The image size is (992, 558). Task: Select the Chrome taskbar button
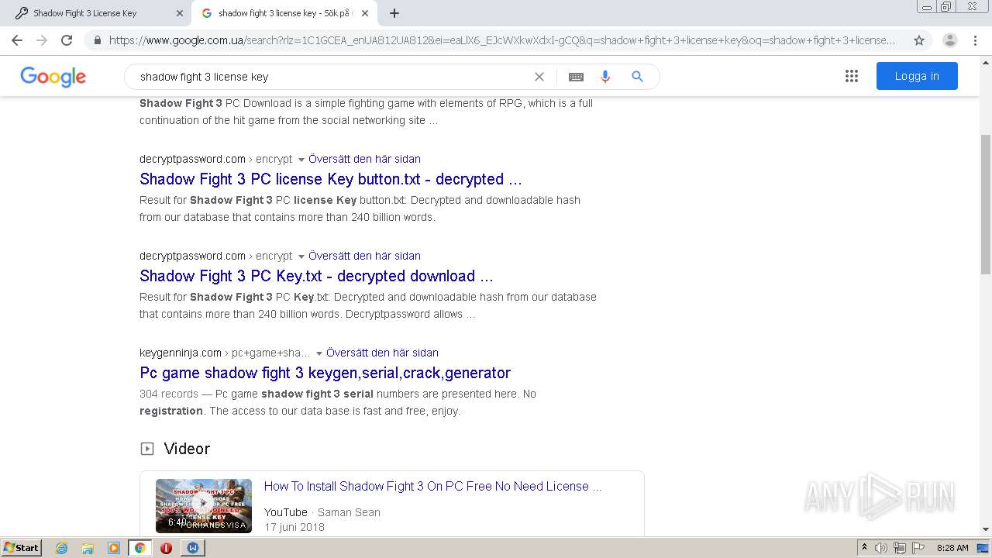(x=139, y=548)
